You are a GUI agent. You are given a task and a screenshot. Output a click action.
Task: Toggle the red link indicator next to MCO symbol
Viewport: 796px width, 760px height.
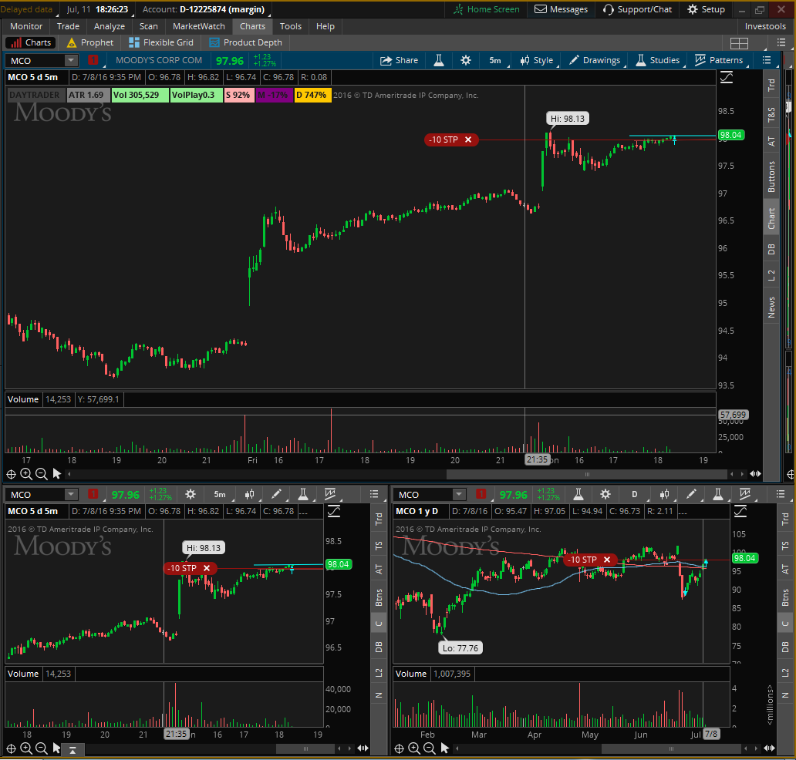(x=93, y=60)
